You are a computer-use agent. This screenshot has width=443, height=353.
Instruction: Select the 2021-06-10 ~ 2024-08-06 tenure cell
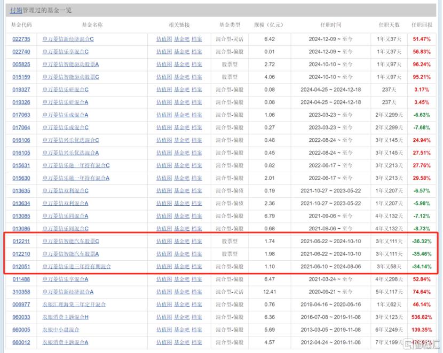[x=331, y=267]
